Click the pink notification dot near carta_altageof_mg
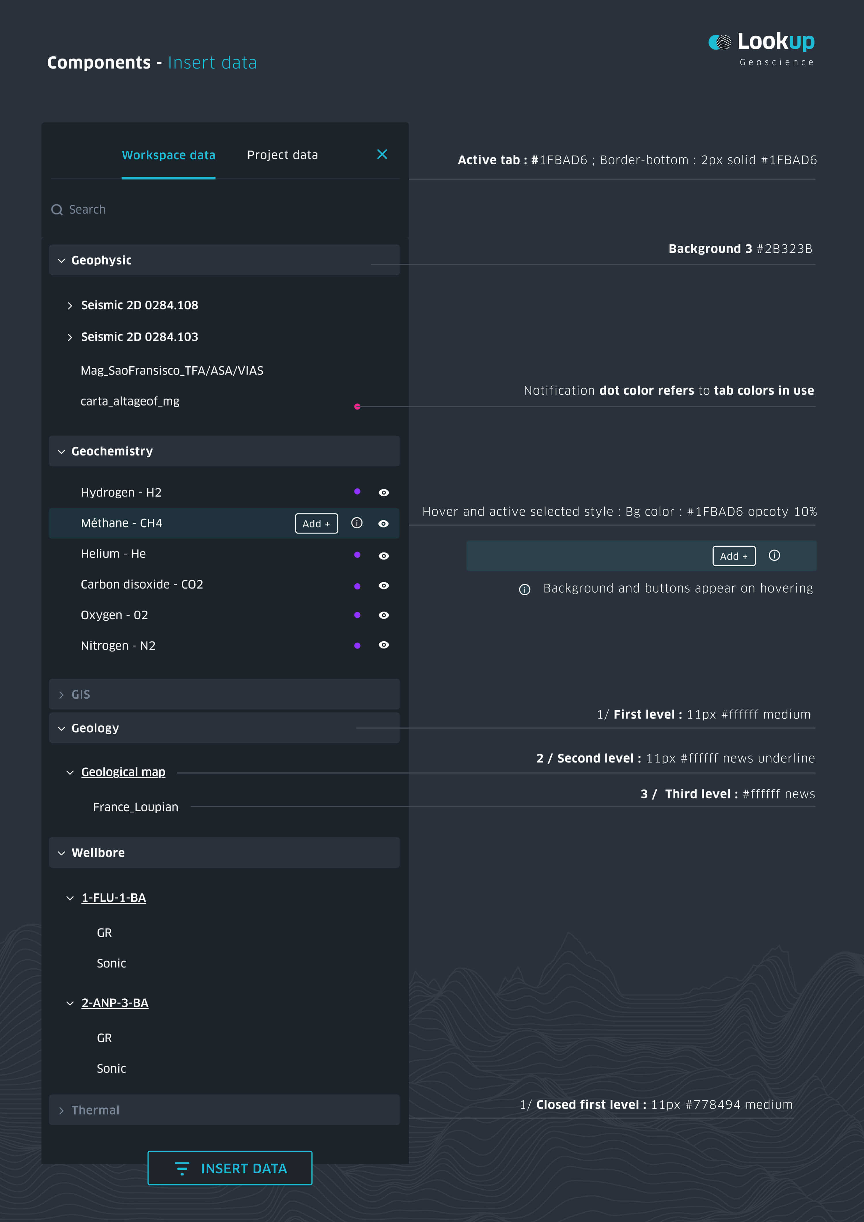The image size is (864, 1222). pos(357,406)
